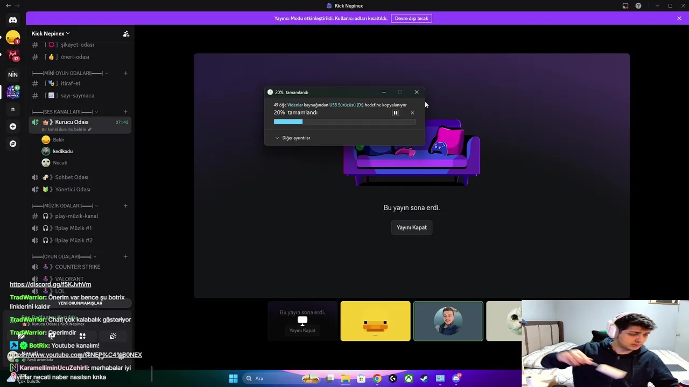689x387 pixels.
Task: Select the Nepinex server icon
Action: pos(13,92)
